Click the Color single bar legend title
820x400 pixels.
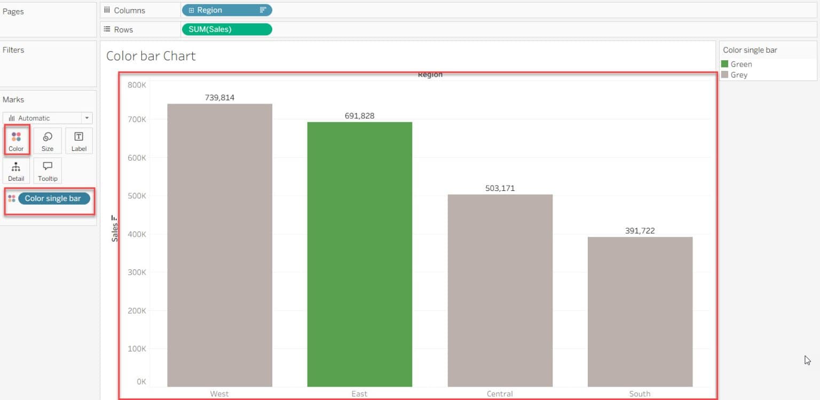point(750,50)
